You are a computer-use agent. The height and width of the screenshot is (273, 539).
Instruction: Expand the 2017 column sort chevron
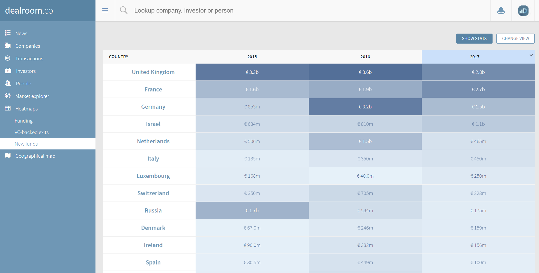(x=531, y=55)
